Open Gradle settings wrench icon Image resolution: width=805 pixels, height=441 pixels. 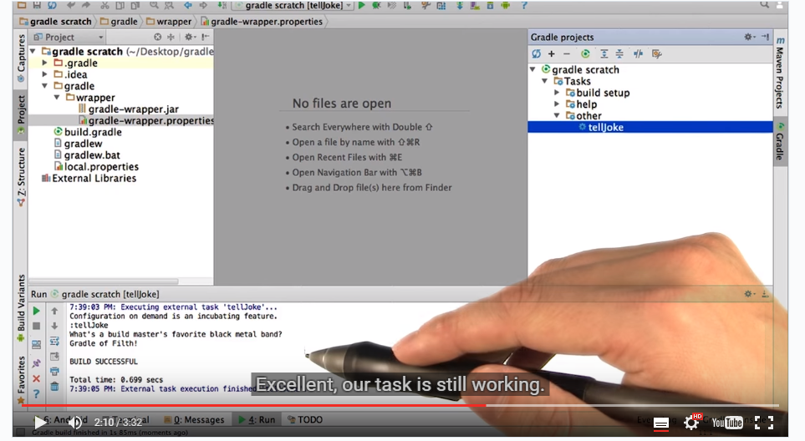657,53
